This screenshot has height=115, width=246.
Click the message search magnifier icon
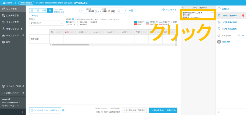tap(239, 36)
